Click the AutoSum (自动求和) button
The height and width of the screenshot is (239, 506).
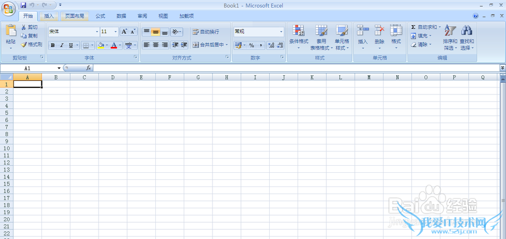click(424, 27)
